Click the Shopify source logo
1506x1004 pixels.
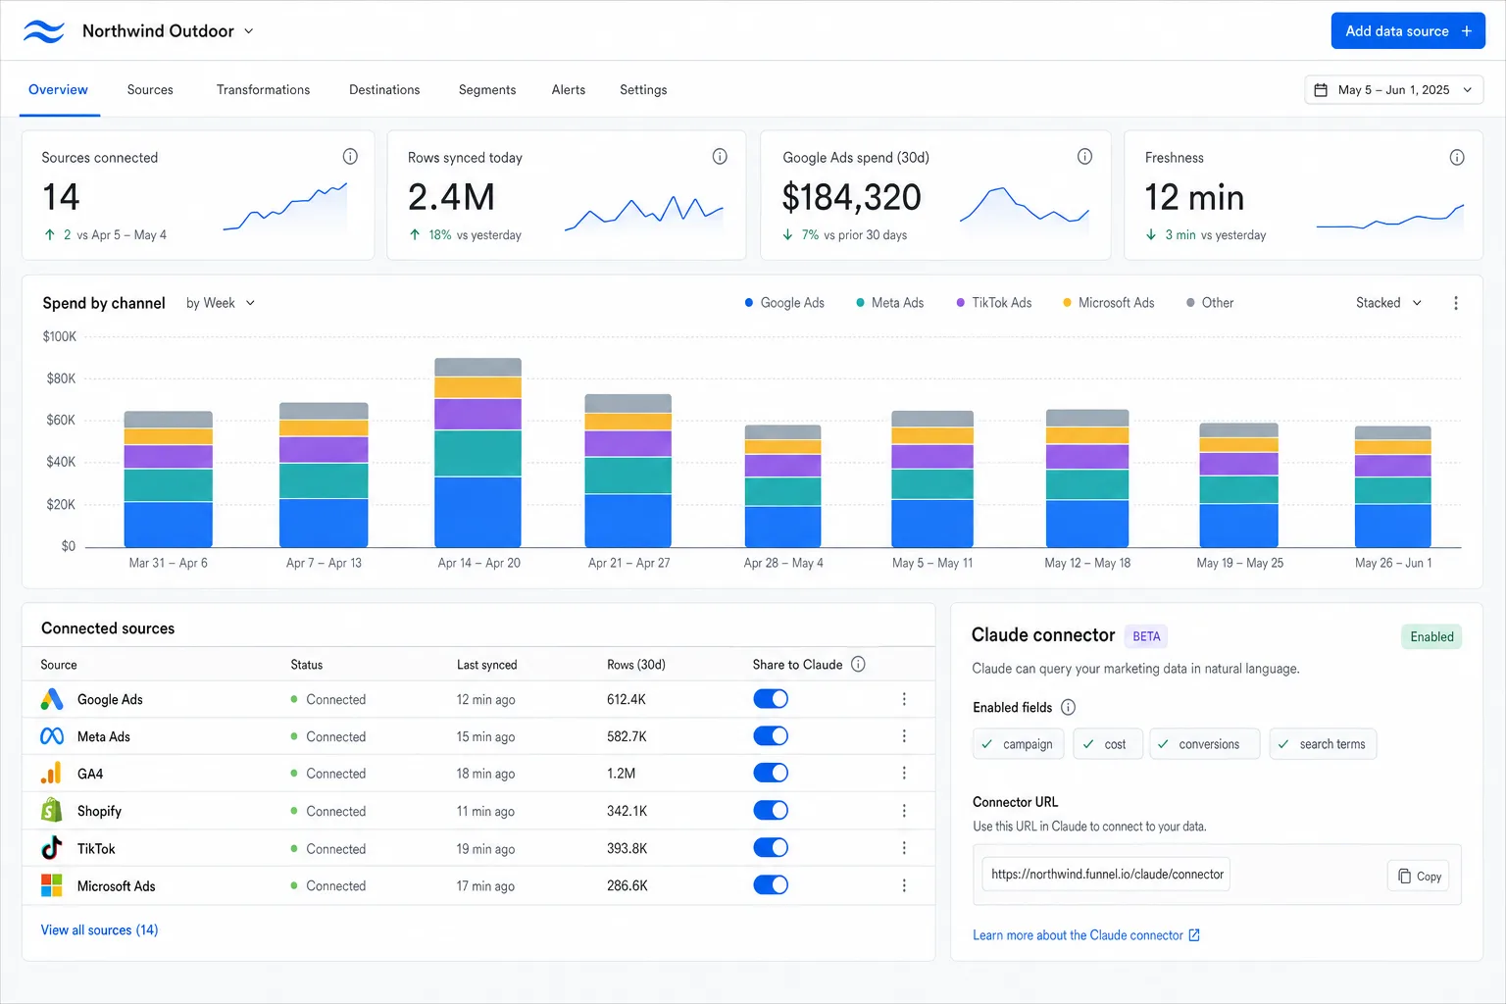(52, 811)
